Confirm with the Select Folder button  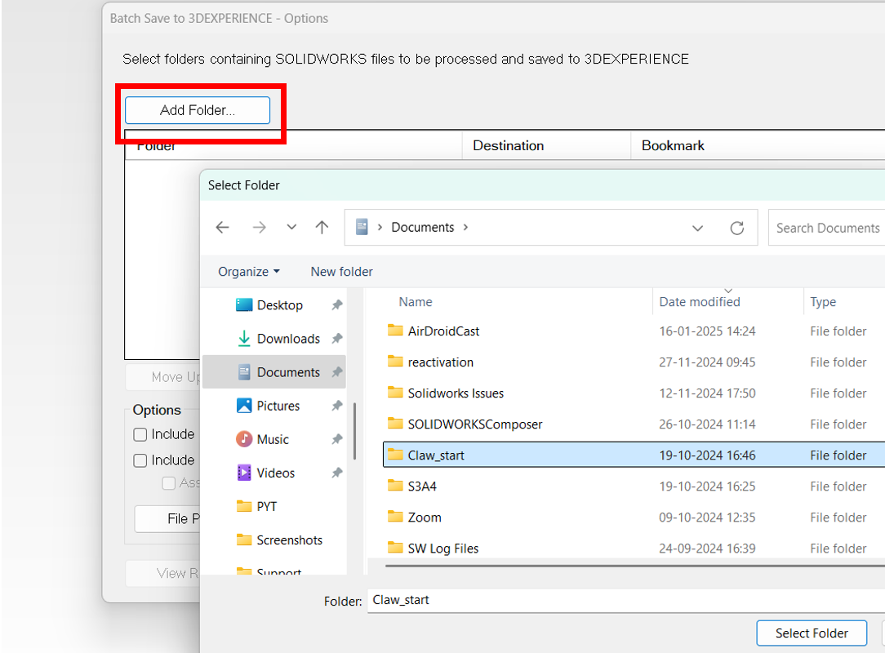811,633
